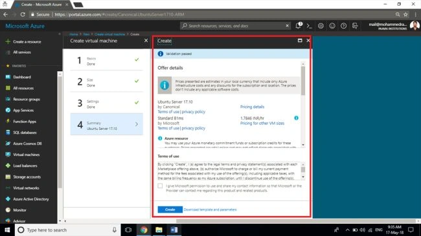Open Word from the taskbar
This screenshot has width=421, height=236.
click(174, 230)
